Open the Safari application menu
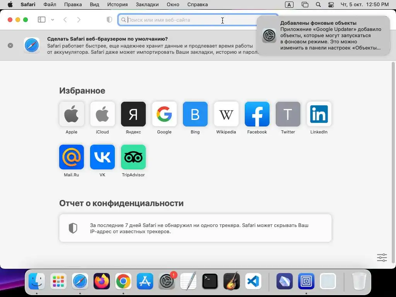396x297 pixels. (28, 5)
